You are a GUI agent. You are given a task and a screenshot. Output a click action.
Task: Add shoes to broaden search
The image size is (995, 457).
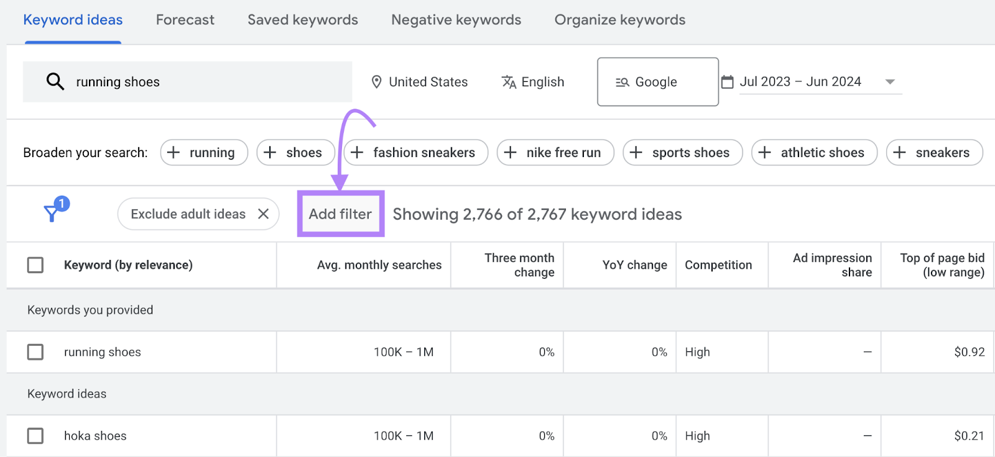coord(295,152)
